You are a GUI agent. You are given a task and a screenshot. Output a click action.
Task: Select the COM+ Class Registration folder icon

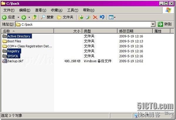click(x=5, y=46)
